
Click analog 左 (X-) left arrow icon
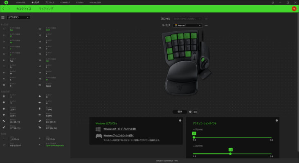click(4, 115)
